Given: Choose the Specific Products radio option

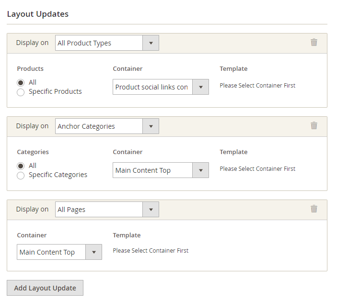Looking at the screenshot, I should click(x=21, y=92).
